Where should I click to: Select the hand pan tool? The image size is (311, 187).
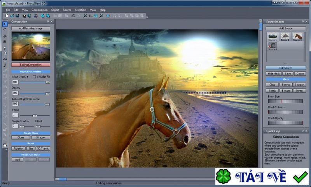coord(5,145)
